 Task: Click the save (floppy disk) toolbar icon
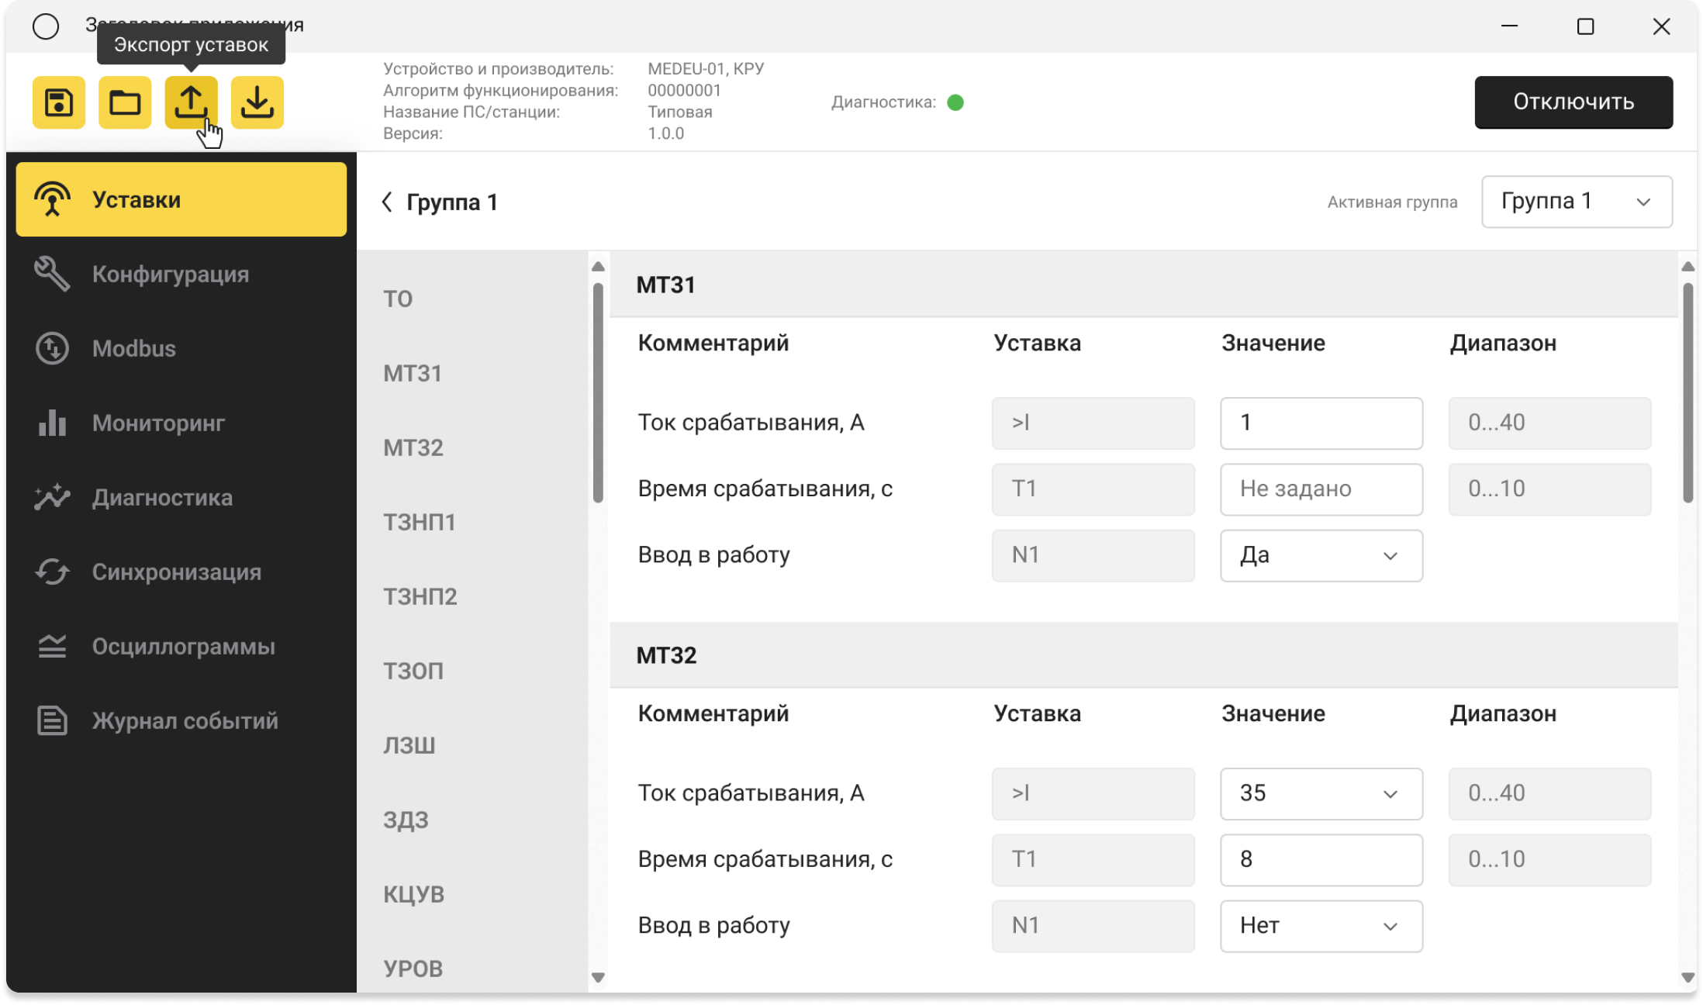pos(59,102)
